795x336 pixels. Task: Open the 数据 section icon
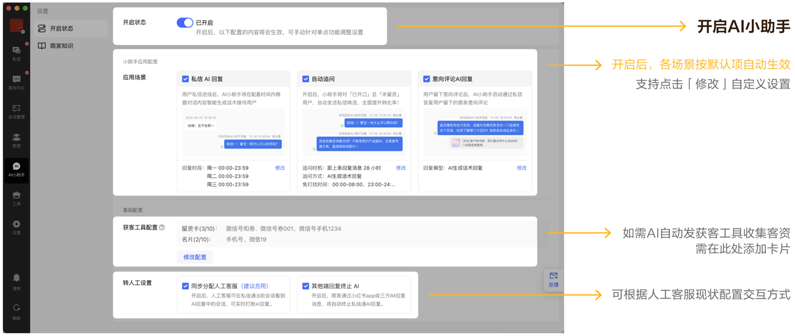[x=16, y=140]
